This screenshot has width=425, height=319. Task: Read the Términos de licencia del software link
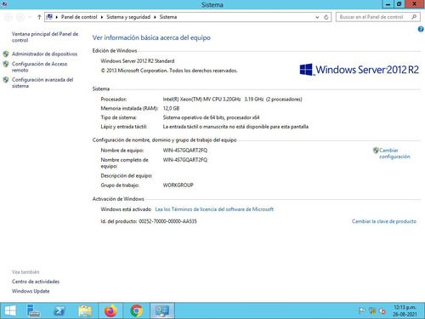[214, 209]
